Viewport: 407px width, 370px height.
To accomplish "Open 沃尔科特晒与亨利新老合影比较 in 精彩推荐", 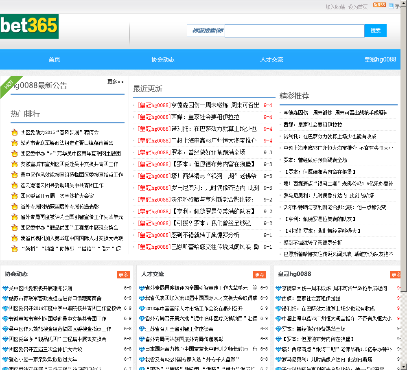I will pos(335,207).
